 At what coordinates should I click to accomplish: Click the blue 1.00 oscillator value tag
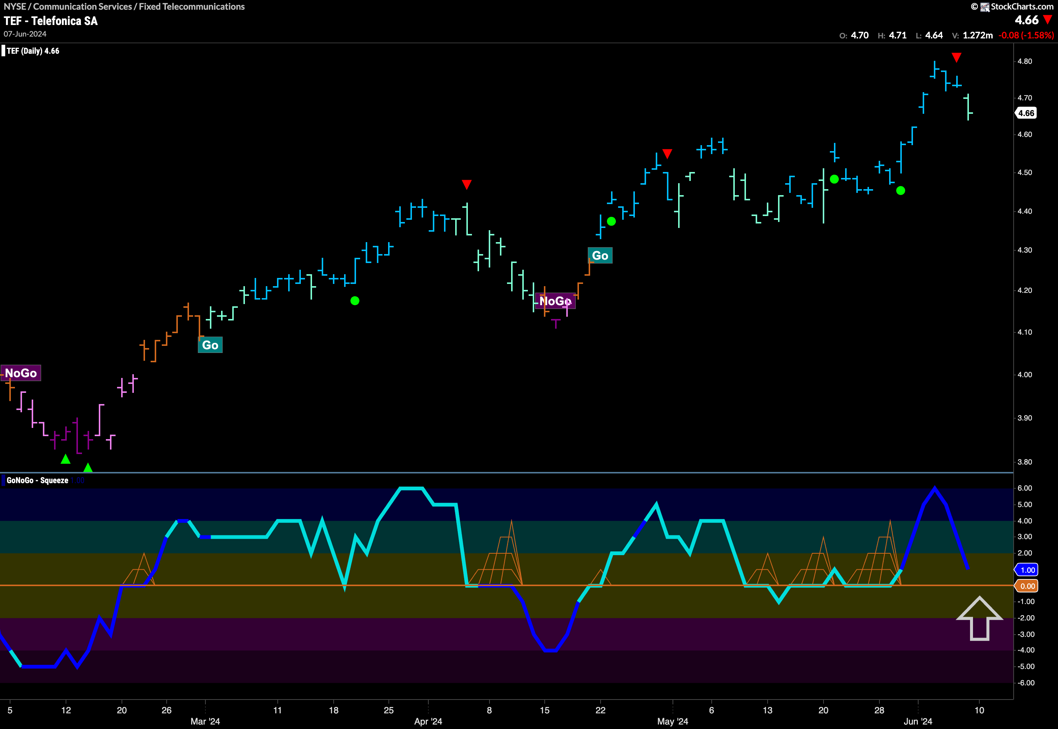tap(1026, 570)
